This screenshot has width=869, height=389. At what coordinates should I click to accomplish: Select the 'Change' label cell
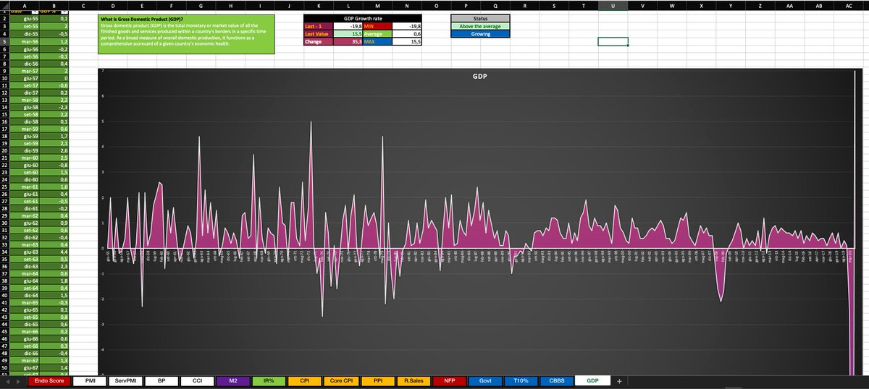[319, 41]
